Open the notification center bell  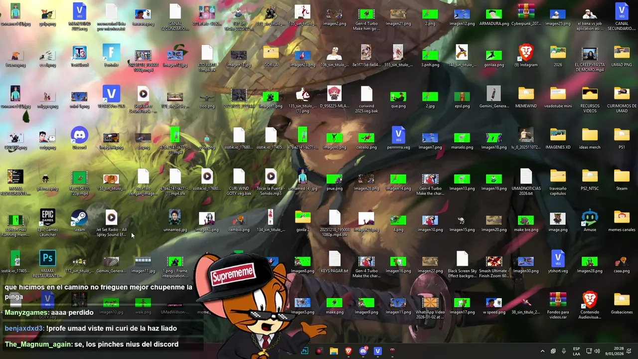pyautogui.click(x=629, y=351)
